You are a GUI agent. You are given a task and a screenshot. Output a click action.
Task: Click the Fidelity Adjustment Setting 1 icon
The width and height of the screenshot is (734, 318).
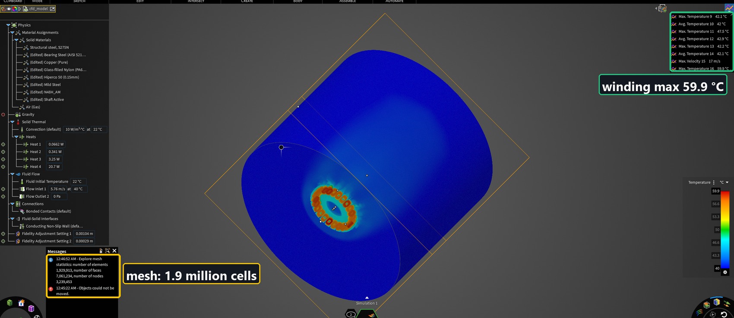click(18, 234)
